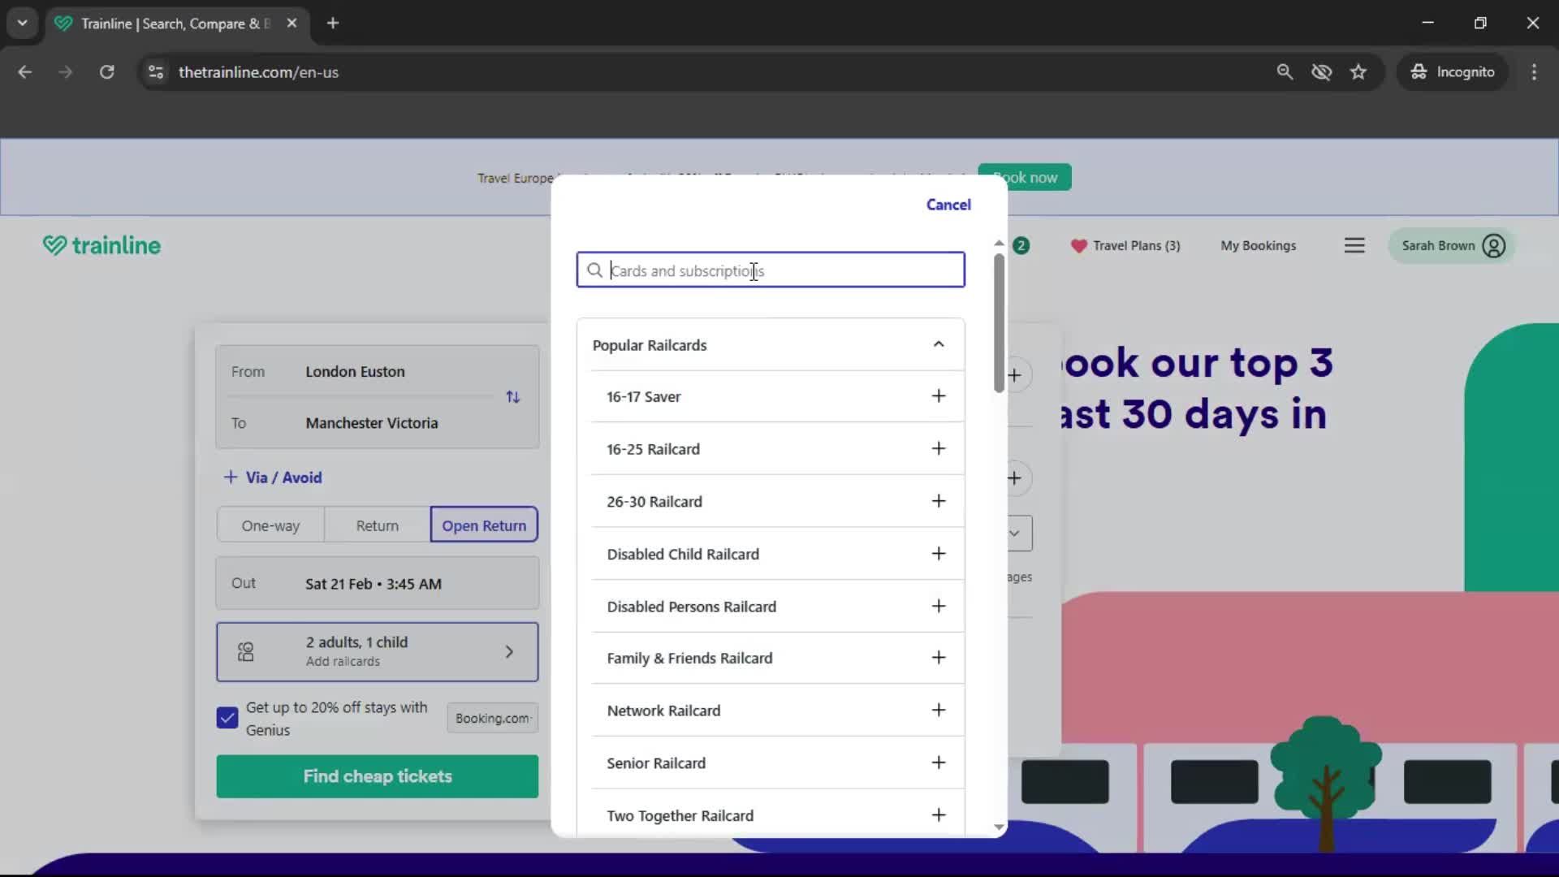Open My Bookings
1559x877 pixels.
click(1258, 245)
